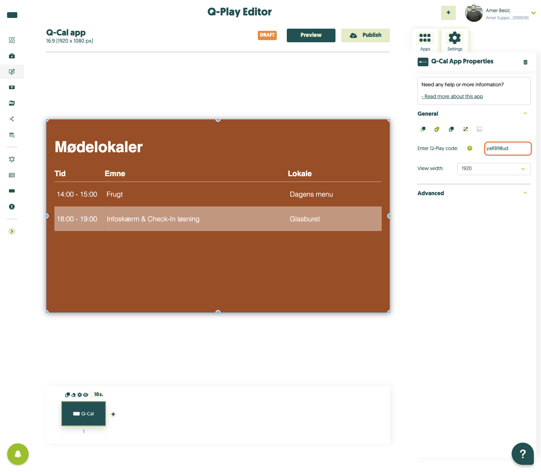Collapse the General section chevron
541x472 pixels.
525,113
